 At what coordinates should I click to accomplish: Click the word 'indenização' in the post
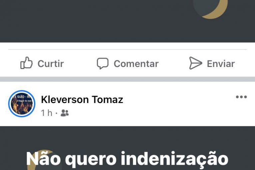(174, 159)
